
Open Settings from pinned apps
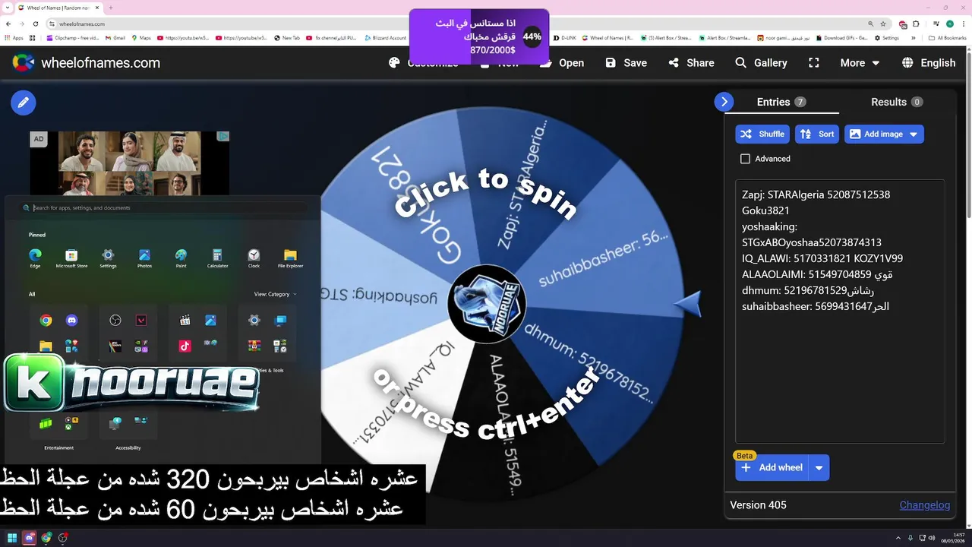pos(108,258)
